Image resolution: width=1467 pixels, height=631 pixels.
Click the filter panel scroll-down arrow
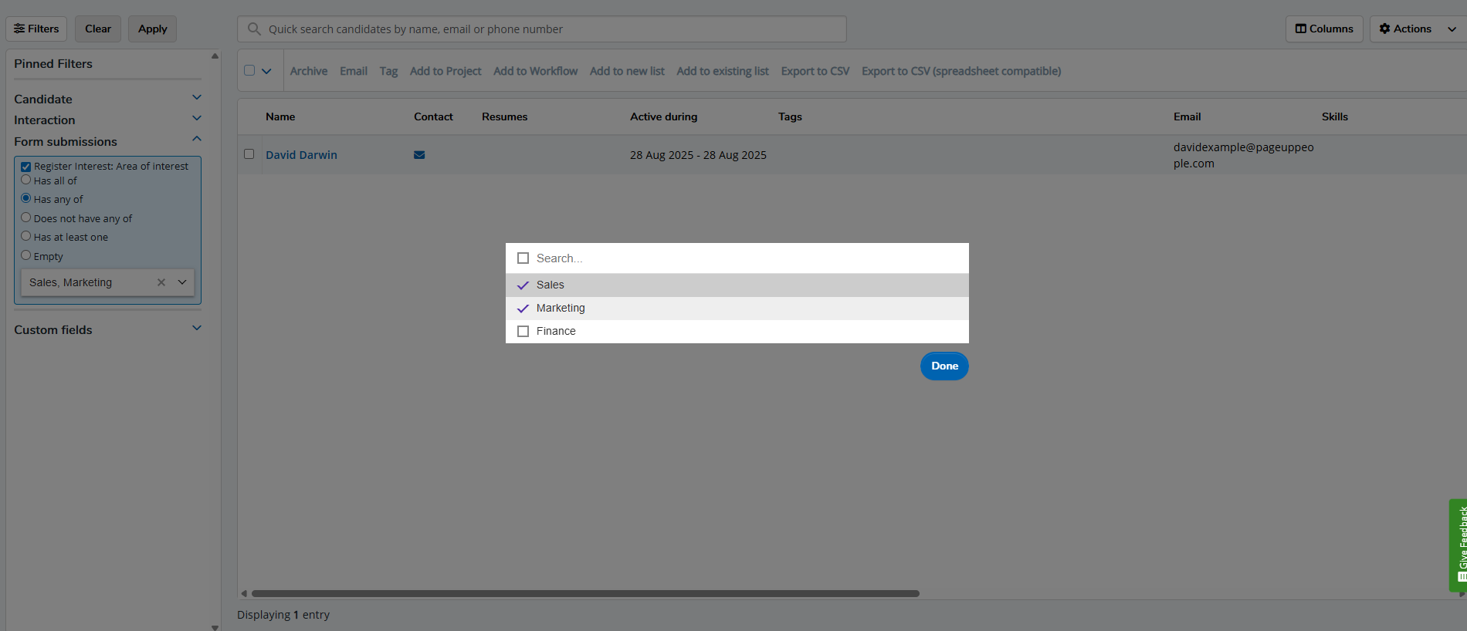tap(215, 627)
